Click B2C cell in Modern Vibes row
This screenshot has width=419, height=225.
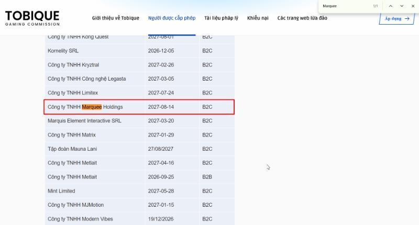[207, 219]
